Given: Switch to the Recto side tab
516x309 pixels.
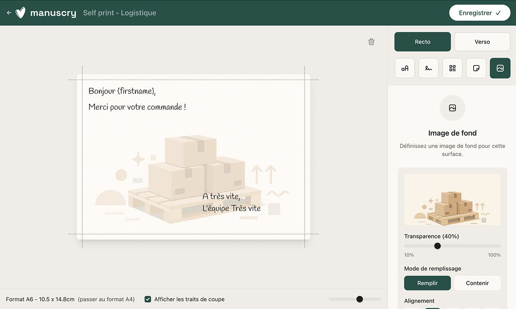Looking at the screenshot, I should (x=422, y=42).
